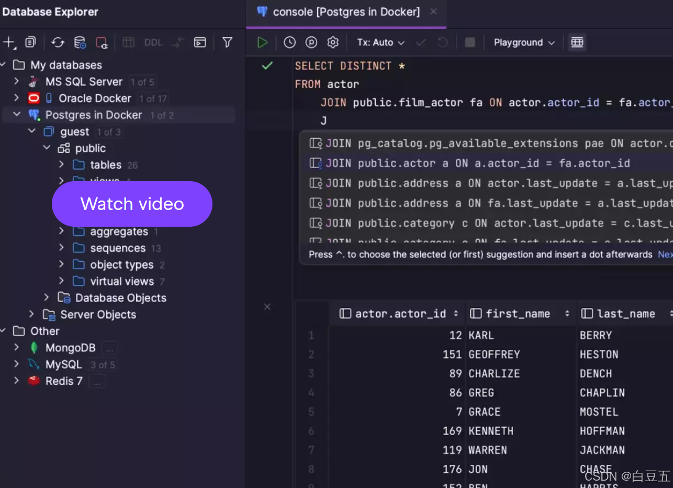Click the first_name column header
The image size is (673, 488).
pyautogui.click(x=521, y=314)
